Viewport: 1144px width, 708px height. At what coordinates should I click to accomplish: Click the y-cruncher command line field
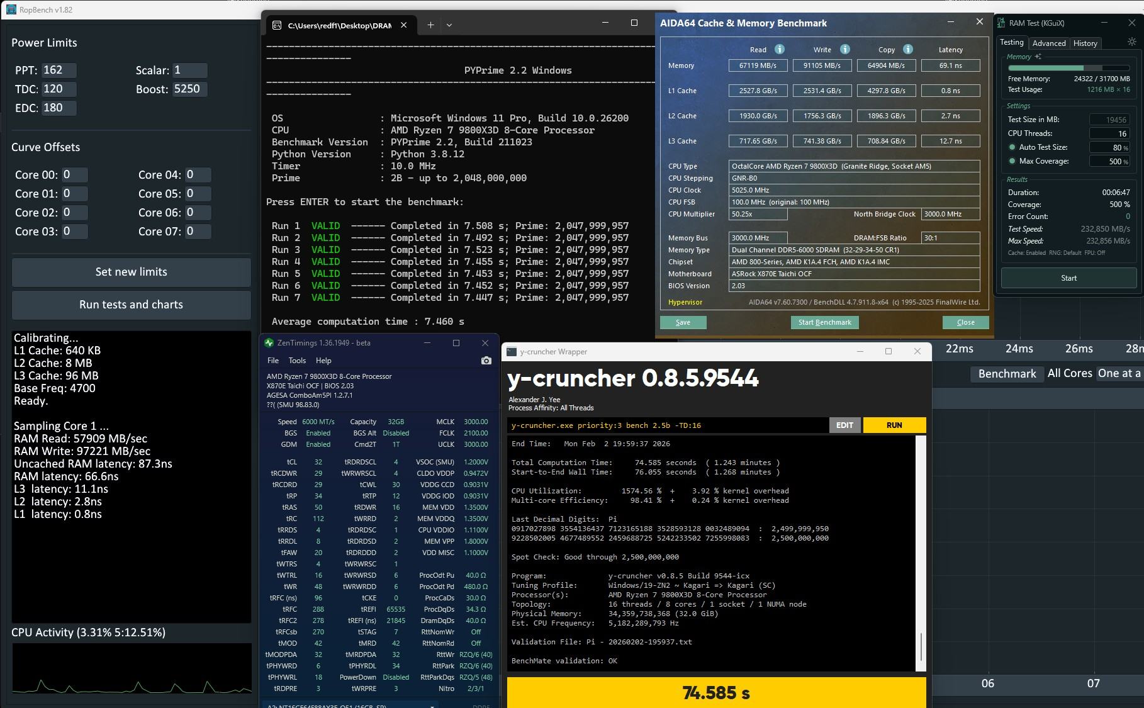[668, 425]
